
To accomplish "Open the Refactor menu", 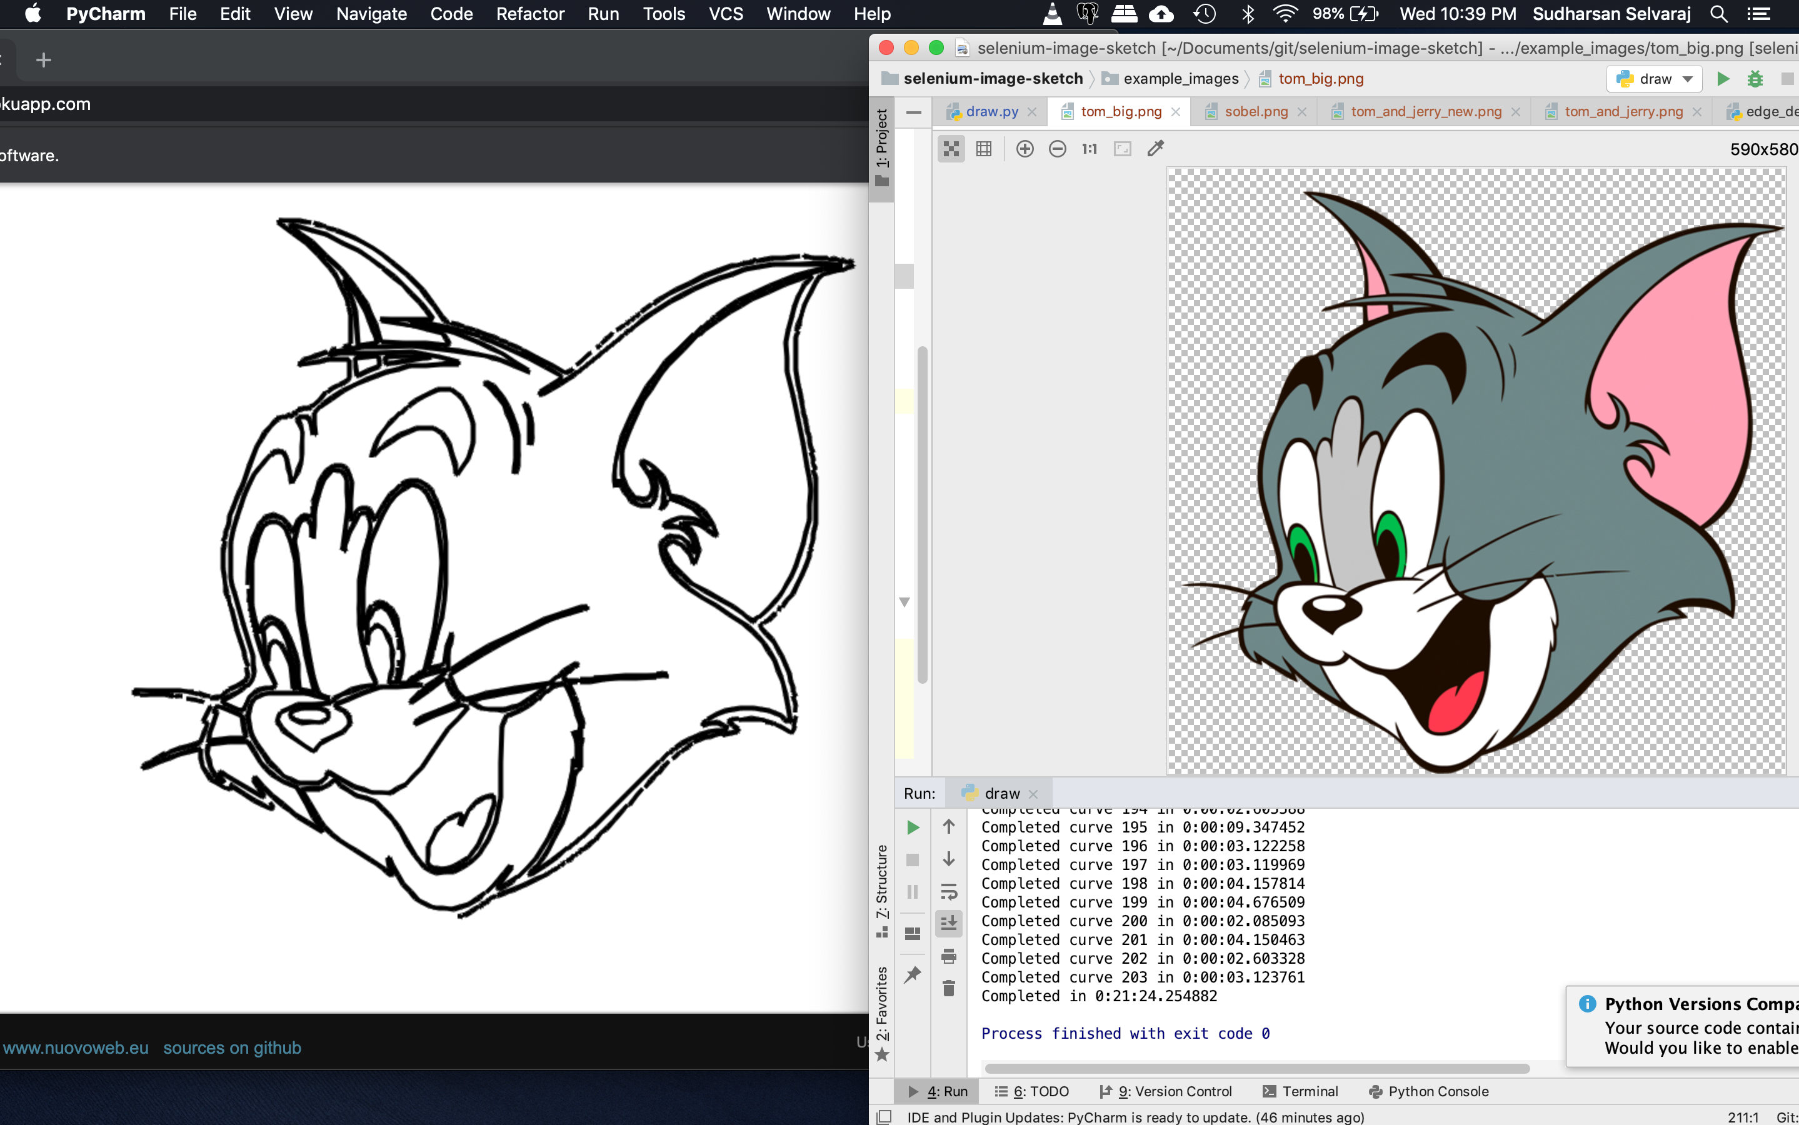I will point(529,13).
